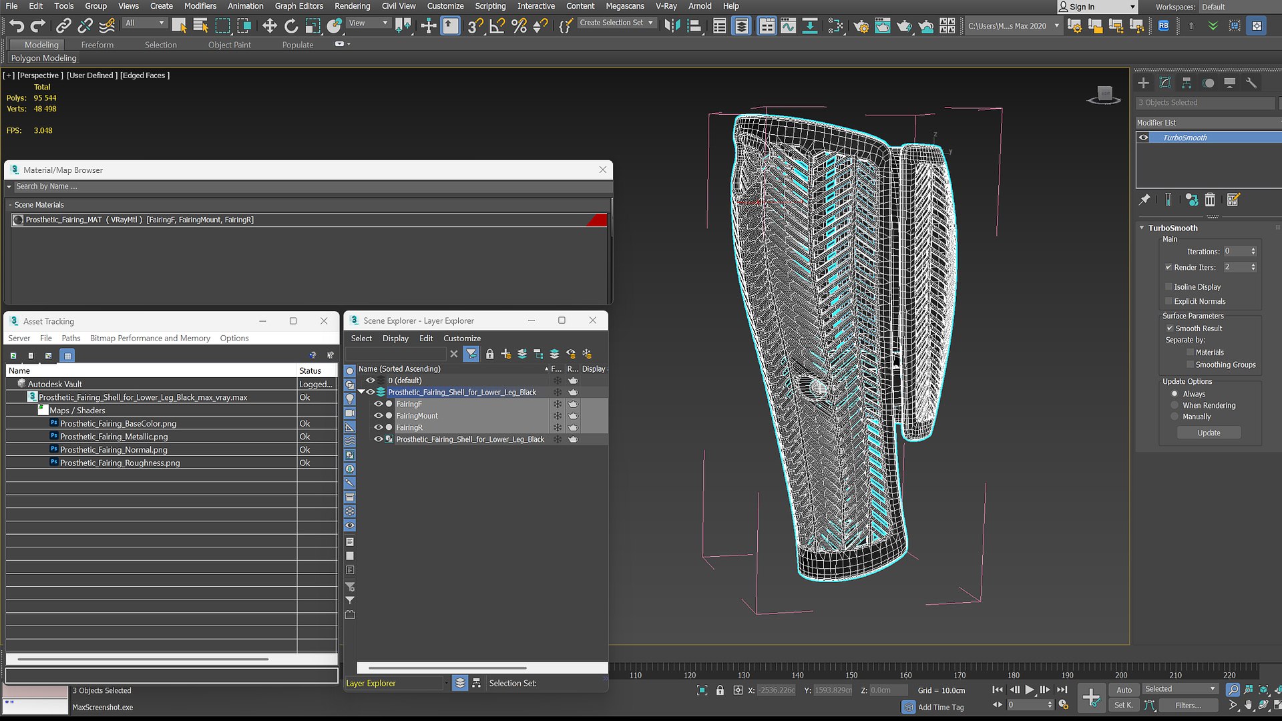The width and height of the screenshot is (1282, 721).
Task: Collapse the TurboSmooth rollout
Action: tap(1142, 228)
